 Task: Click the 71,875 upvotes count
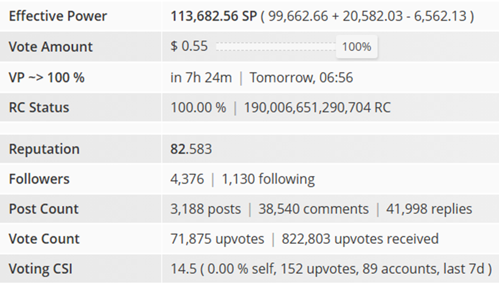[x=217, y=239]
